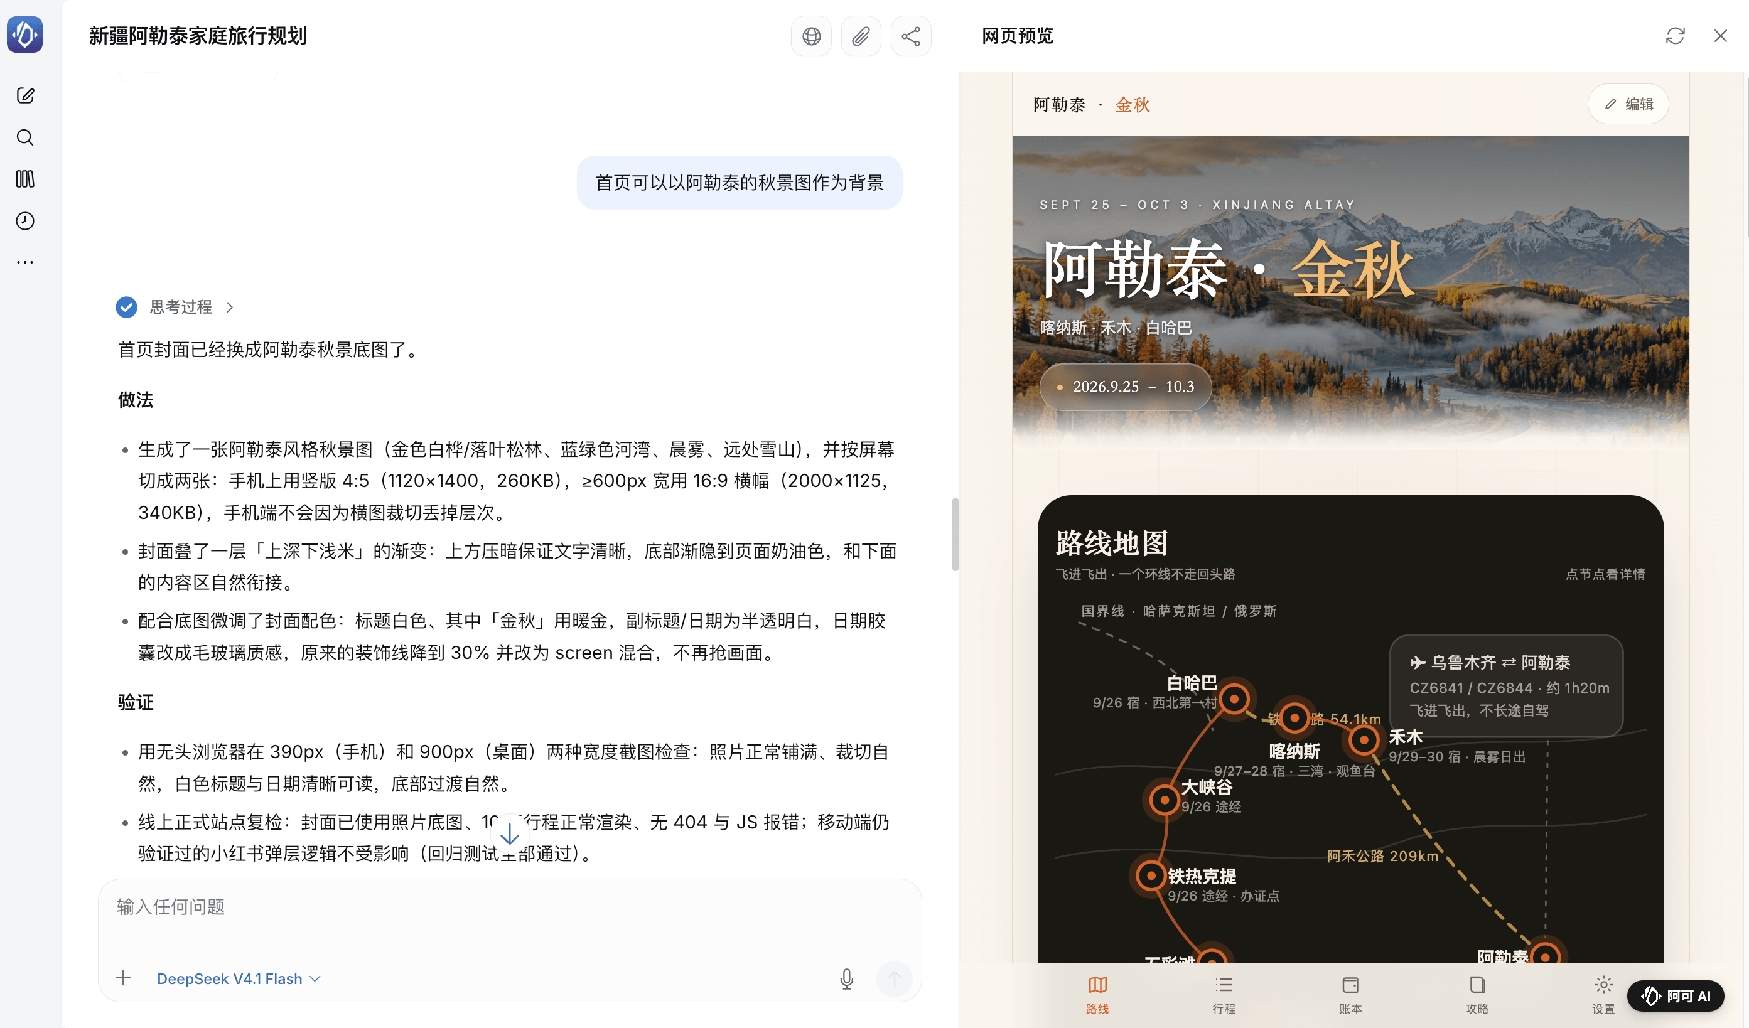The width and height of the screenshot is (1749, 1028).
Task: Add attachment with the plus icon
Action: point(123,978)
